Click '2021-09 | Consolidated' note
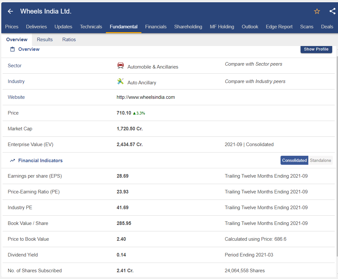338x279 pixels. click(x=249, y=144)
